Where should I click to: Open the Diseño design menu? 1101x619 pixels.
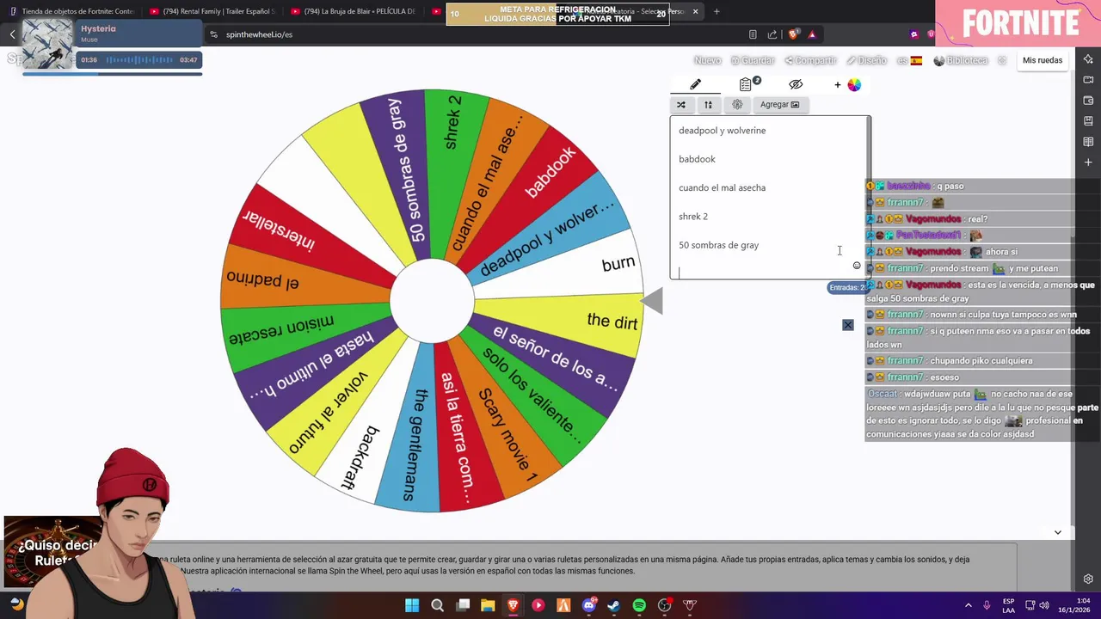tap(866, 60)
